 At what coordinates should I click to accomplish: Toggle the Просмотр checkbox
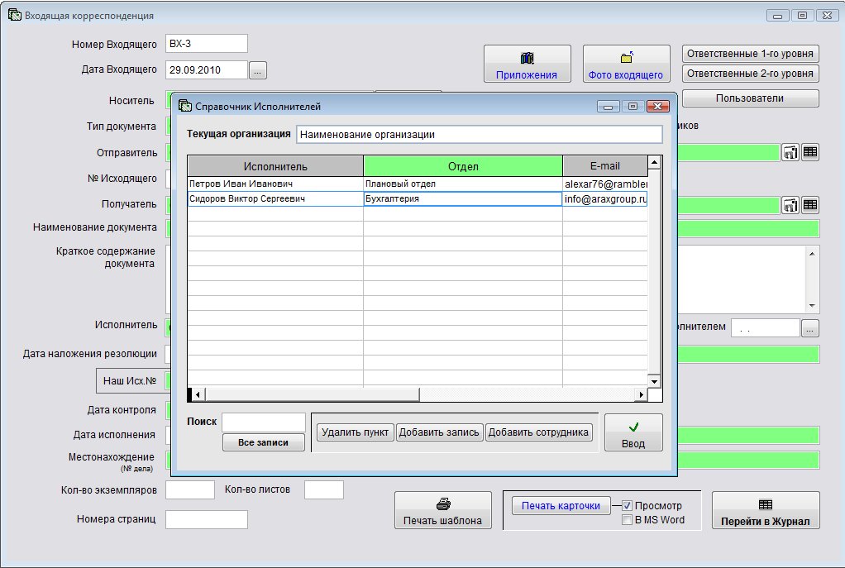coord(628,505)
